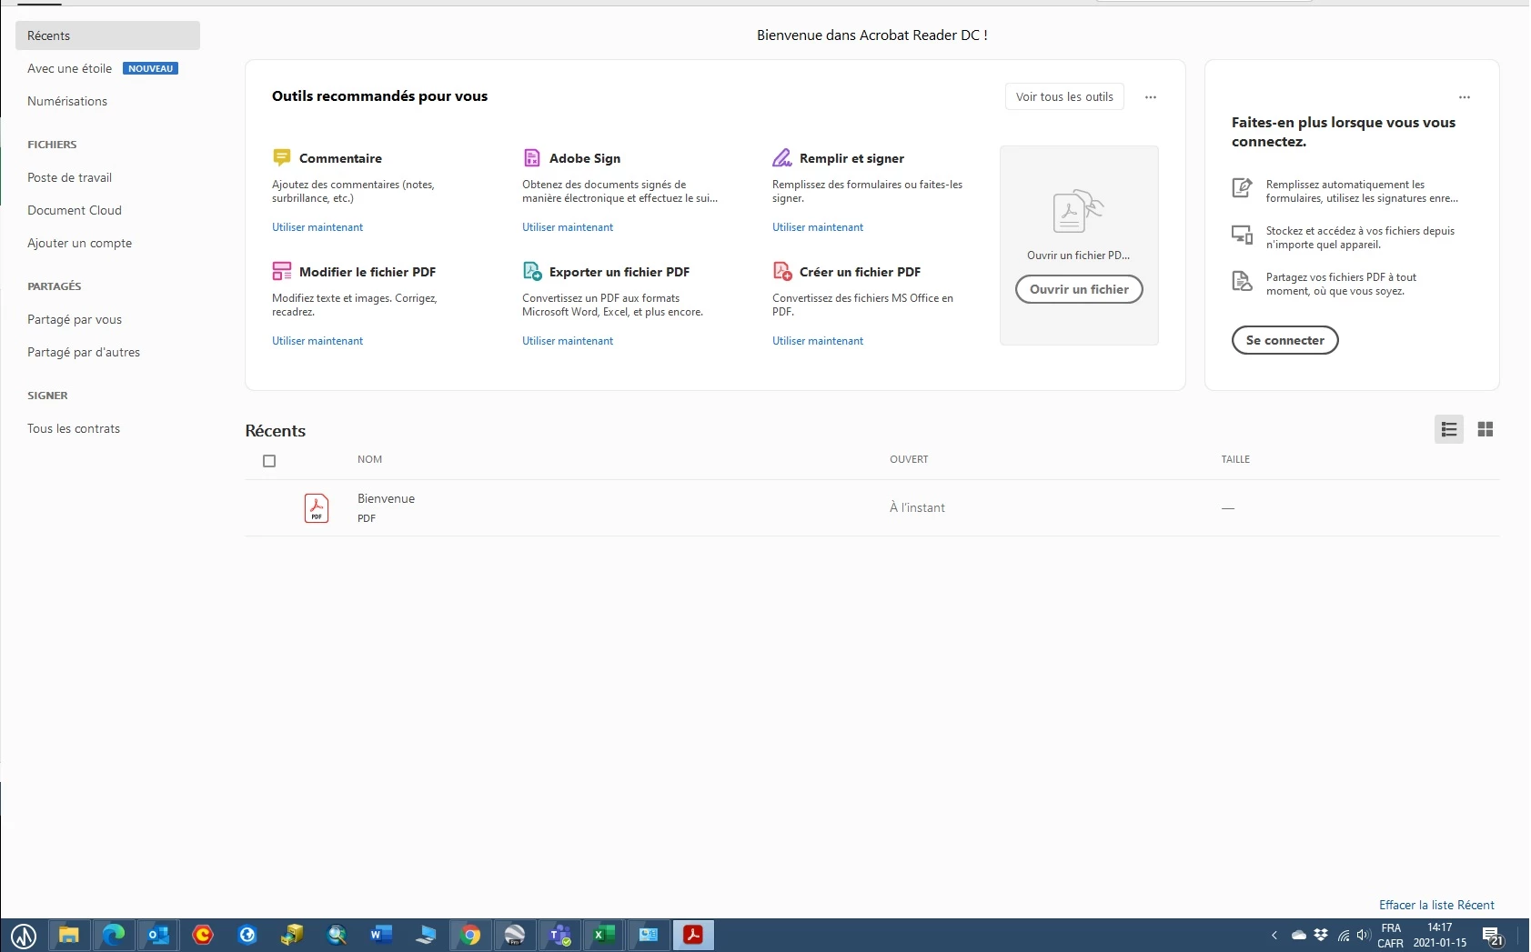The width and height of the screenshot is (1531, 952).
Task: Click Utiliser maintenant under Créer un fichier PDF
Action: point(818,341)
